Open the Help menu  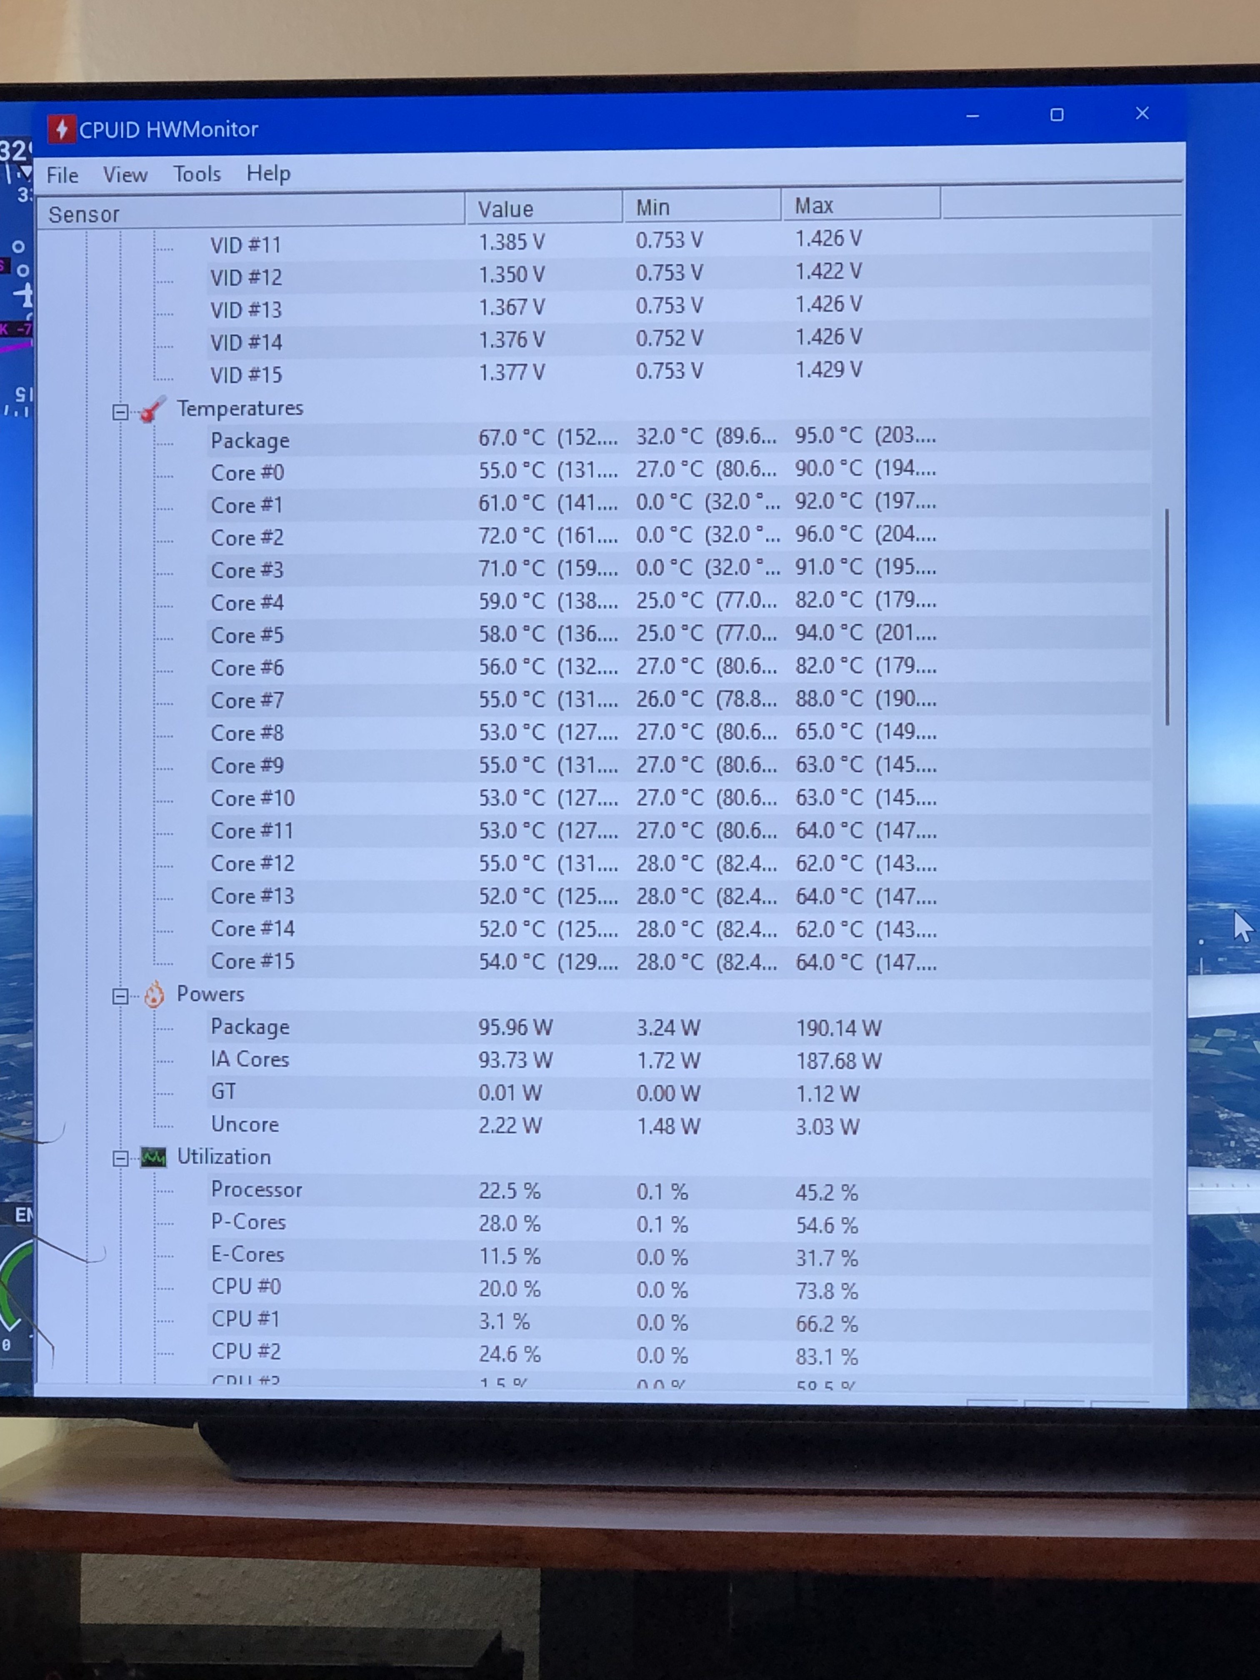268,173
